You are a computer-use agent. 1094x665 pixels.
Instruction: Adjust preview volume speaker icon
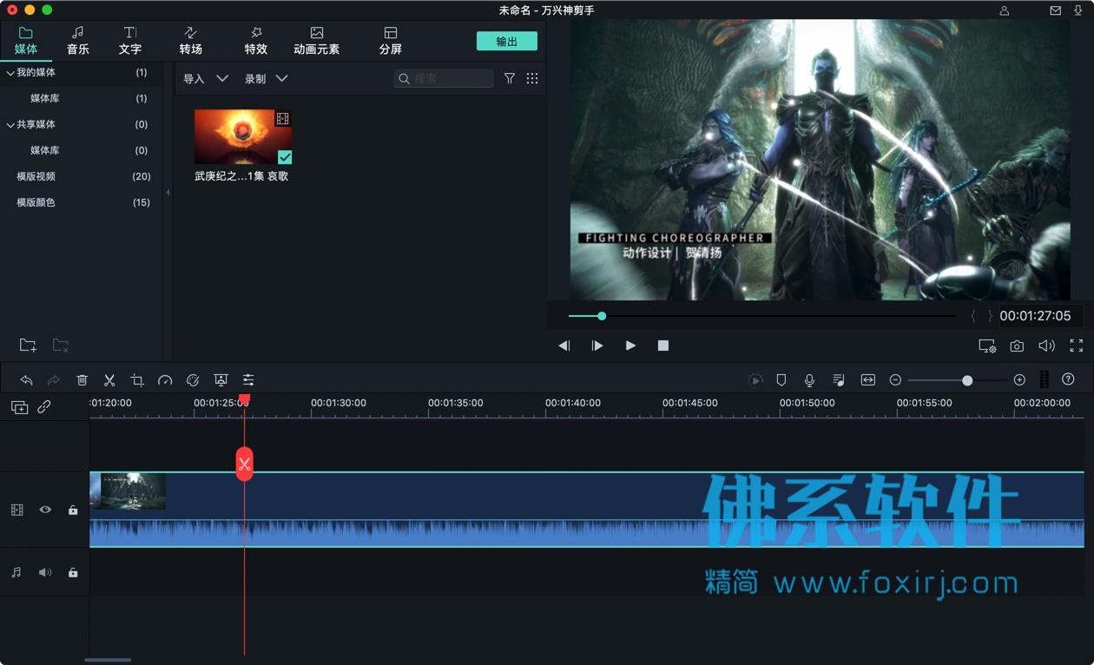(x=1046, y=346)
